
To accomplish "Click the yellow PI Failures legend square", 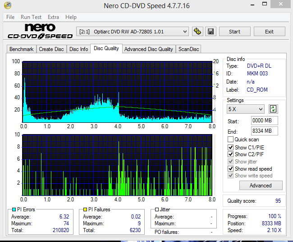I will click(x=85, y=209).
